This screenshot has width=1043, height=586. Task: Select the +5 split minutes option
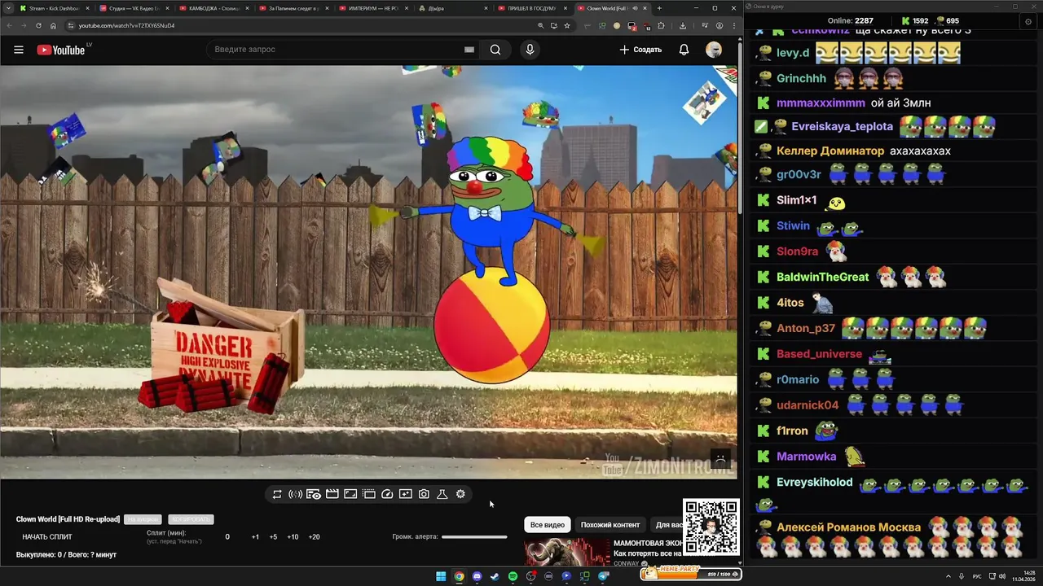pyautogui.click(x=273, y=537)
